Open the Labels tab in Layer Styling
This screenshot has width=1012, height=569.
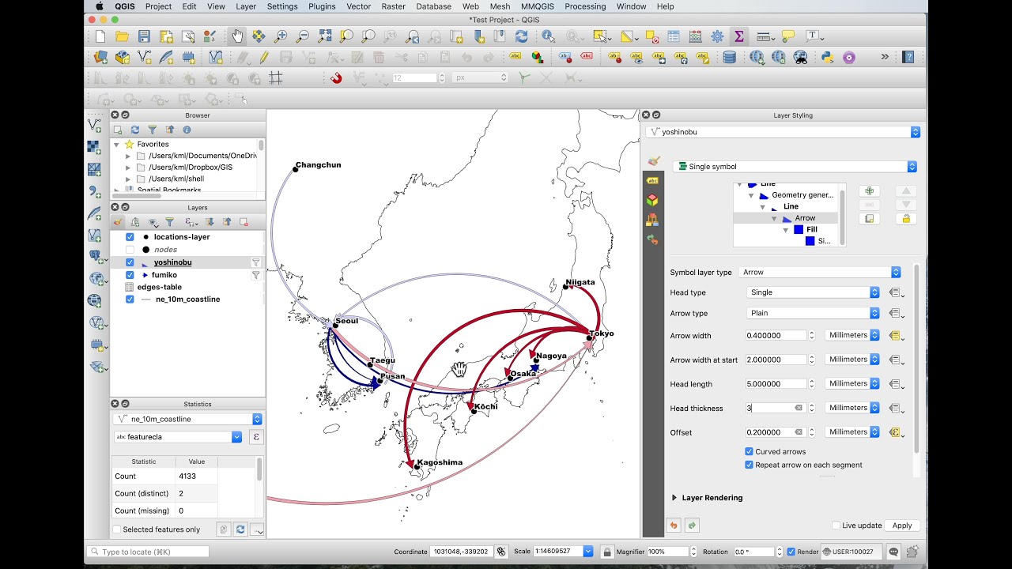tap(653, 181)
